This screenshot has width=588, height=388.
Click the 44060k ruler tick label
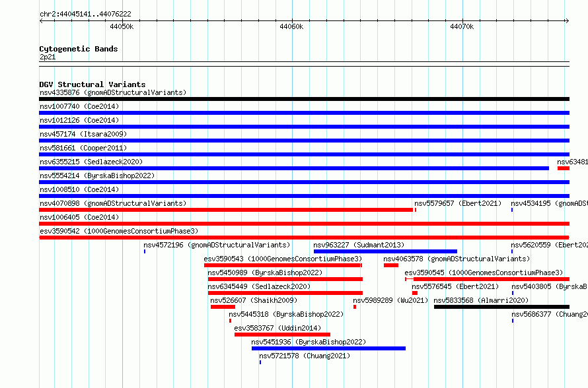pyautogui.click(x=291, y=26)
